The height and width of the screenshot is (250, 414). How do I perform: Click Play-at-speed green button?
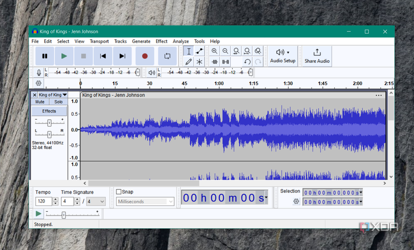click(x=38, y=213)
